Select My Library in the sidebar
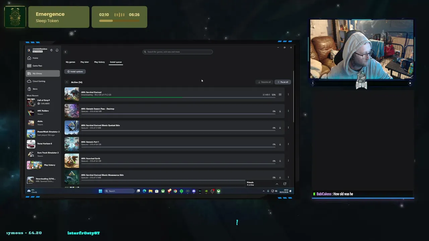Screen dimensions: 429x241 43,73
